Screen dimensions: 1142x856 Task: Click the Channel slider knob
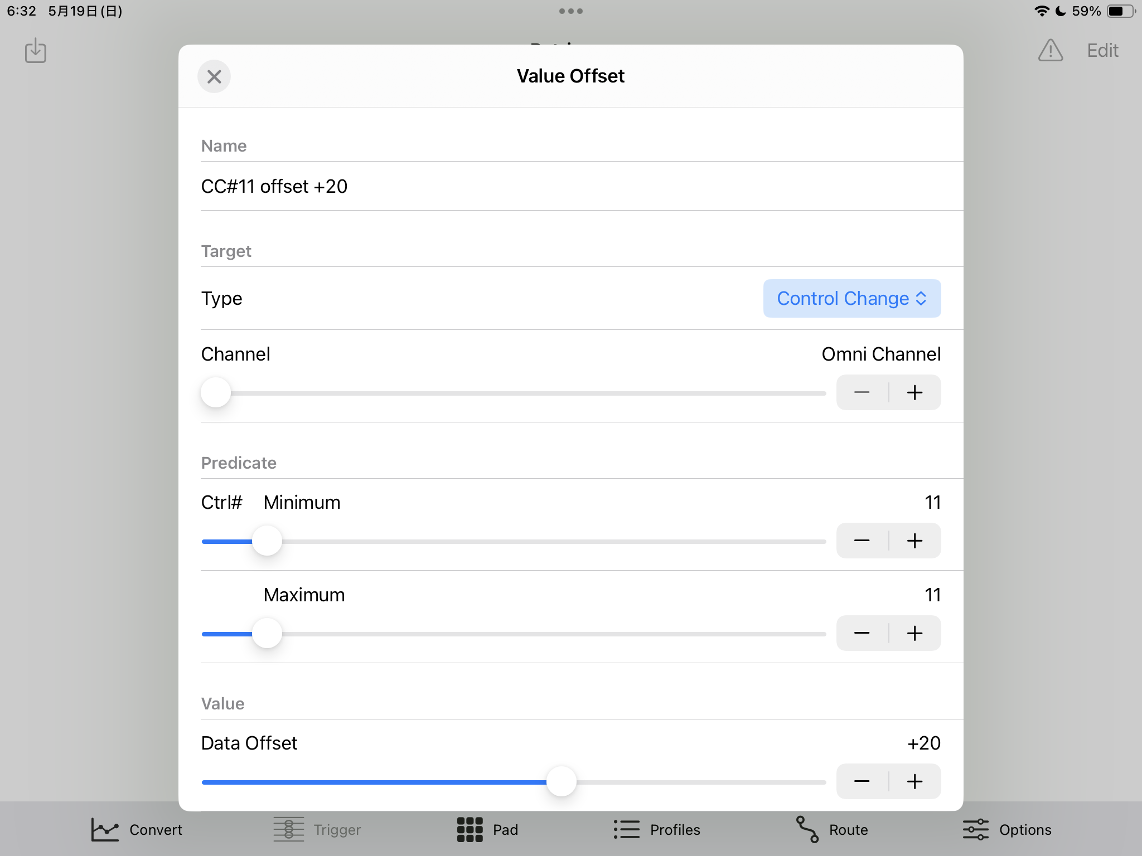(x=216, y=393)
